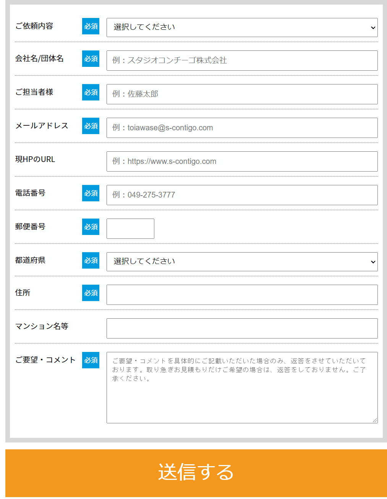Image resolution: width=387 pixels, height=499 pixels.
Task: Click the 必須 badge beside ご依頼内容
Action: pos(90,26)
